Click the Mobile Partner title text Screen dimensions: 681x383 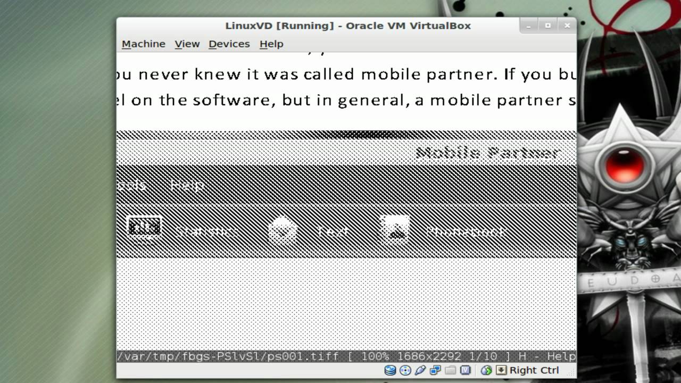487,153
